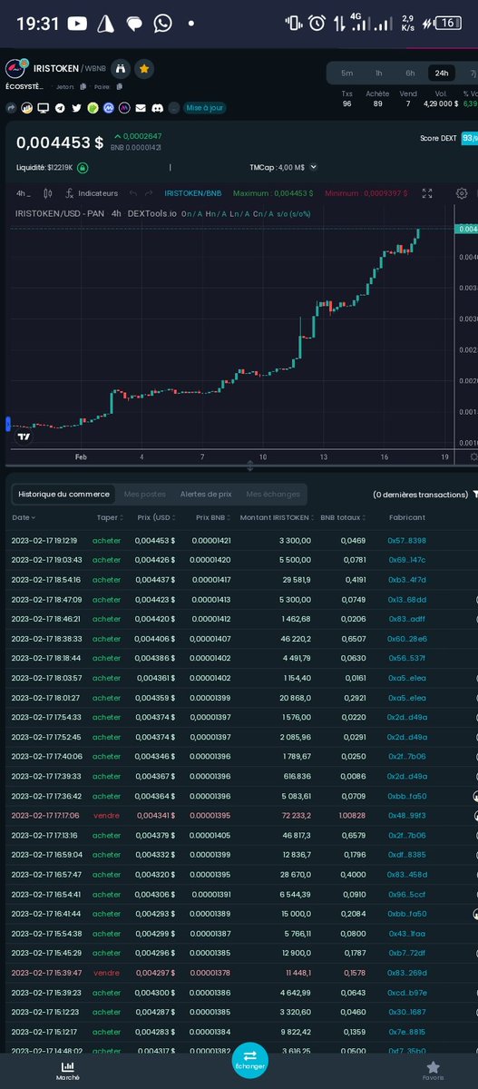Open the Prix BNB column dropdown
The height and width of the screenshot is (1089, 478).
[227, 517]
